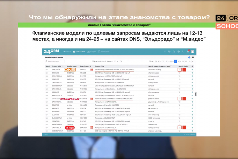Open the info icon for the игровые мониторы row
The width and height of the screenshot is (238, 159).
click(192, 131)
